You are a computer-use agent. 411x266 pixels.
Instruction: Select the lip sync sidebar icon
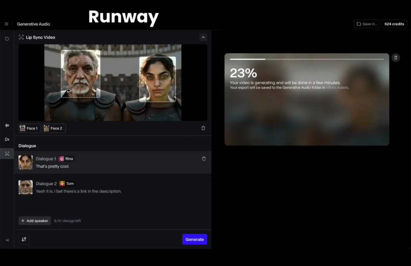(7, 154)
